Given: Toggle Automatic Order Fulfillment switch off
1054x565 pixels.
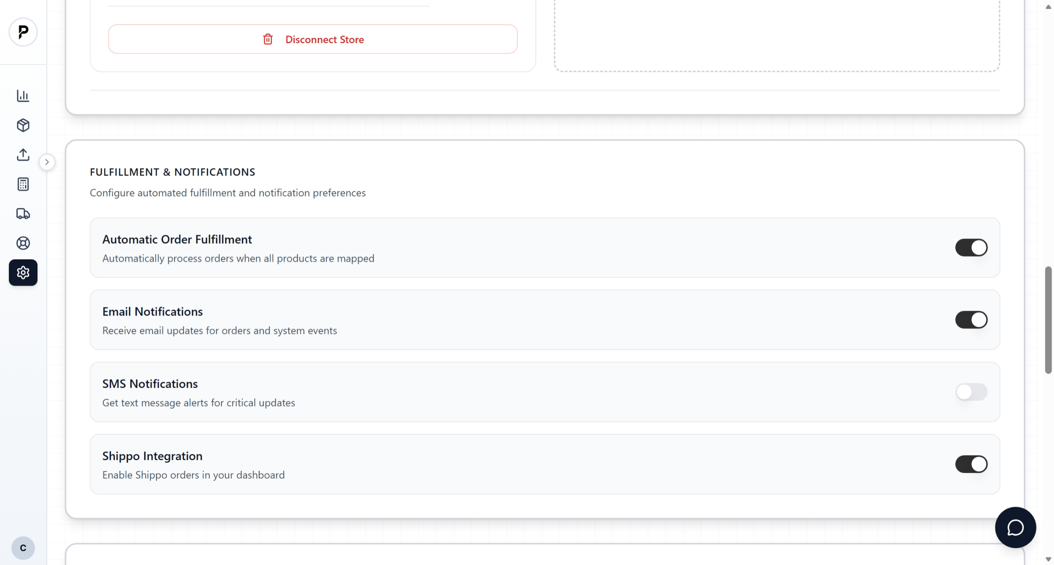Looking at the screenshot, I should 971,247.
